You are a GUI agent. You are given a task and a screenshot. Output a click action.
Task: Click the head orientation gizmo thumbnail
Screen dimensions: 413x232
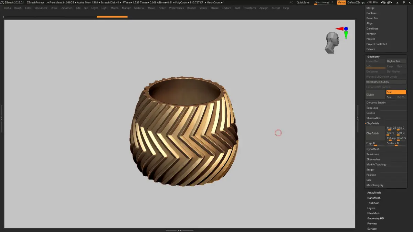click(x=332, y=43)
